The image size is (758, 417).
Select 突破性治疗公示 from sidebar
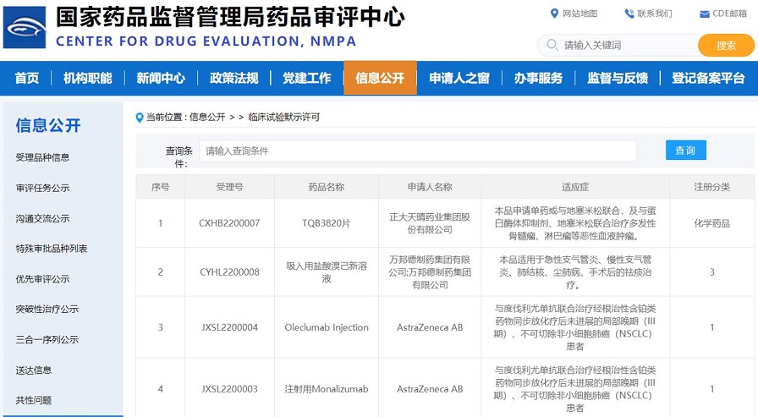click(47, 309)
